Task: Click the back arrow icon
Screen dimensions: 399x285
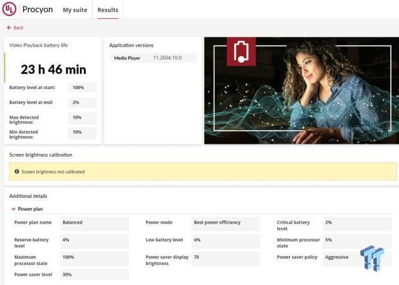Action: [x=9, y=28]
